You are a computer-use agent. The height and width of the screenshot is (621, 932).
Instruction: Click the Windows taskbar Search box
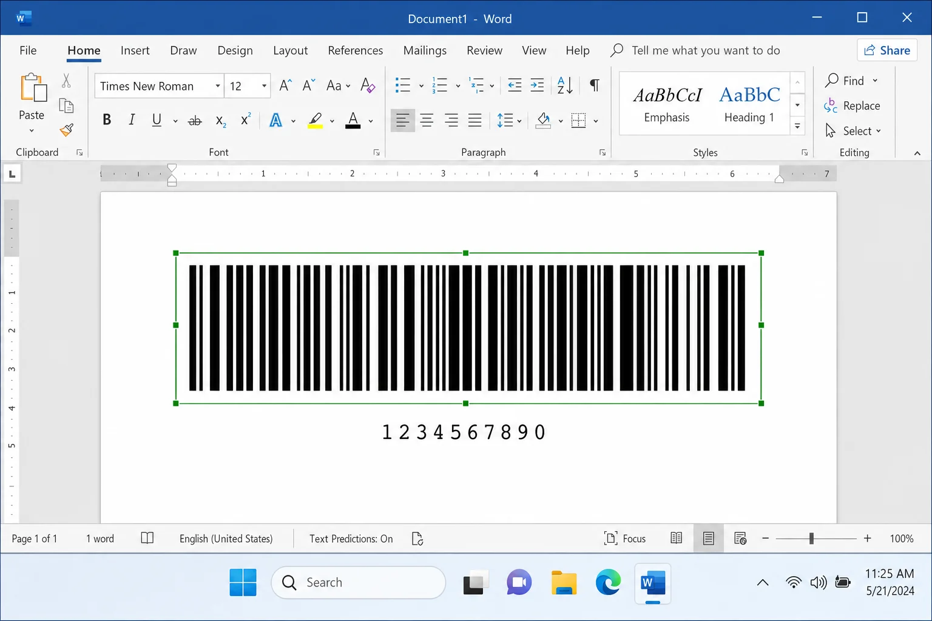[x=359, y=583]
